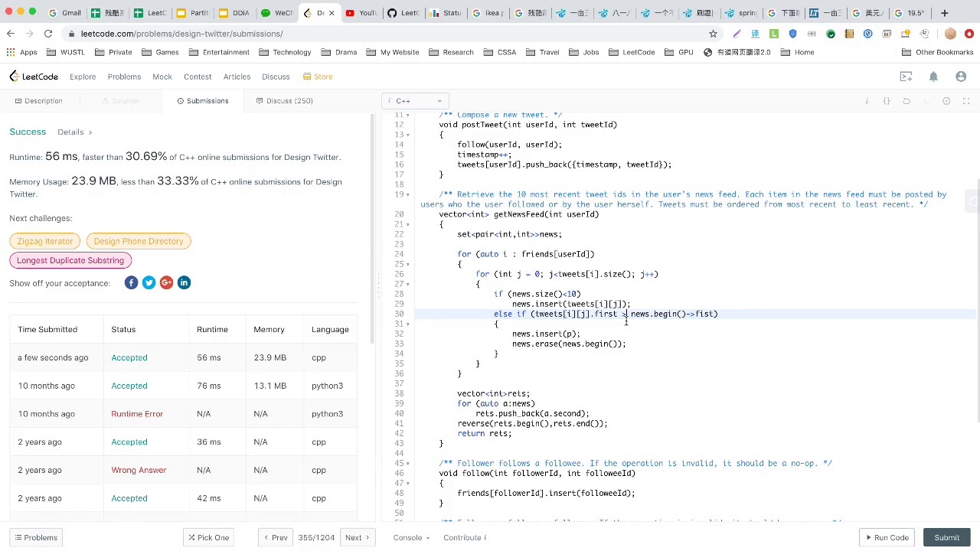The image size is (980, 551).
Task: Share acceptance via Twitter icon
Action: pos(149,283)
